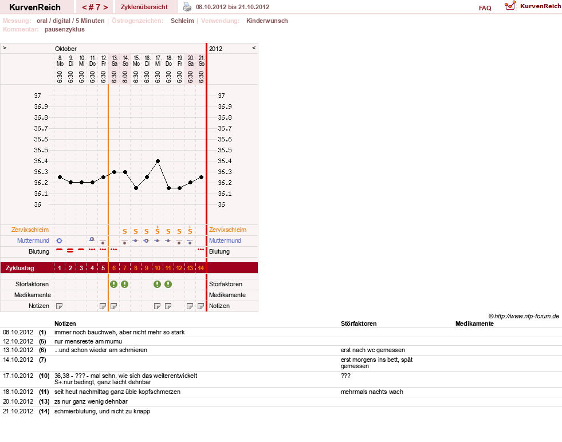Click the note 'zs nur ganz wenig dehnbar'
The width and height of the screenshot is (562, 442).
tap(91, 402)
